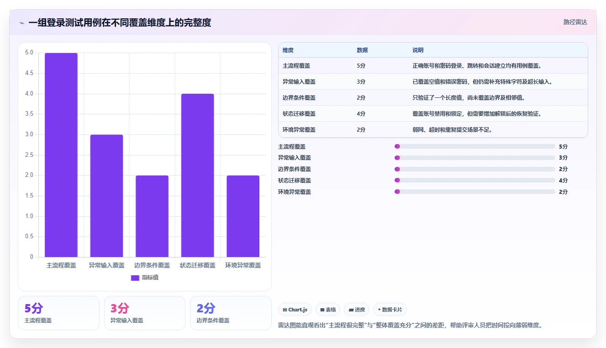
Task: Click the 数据卡片 tag chip
Action: [x=390, y=310]
